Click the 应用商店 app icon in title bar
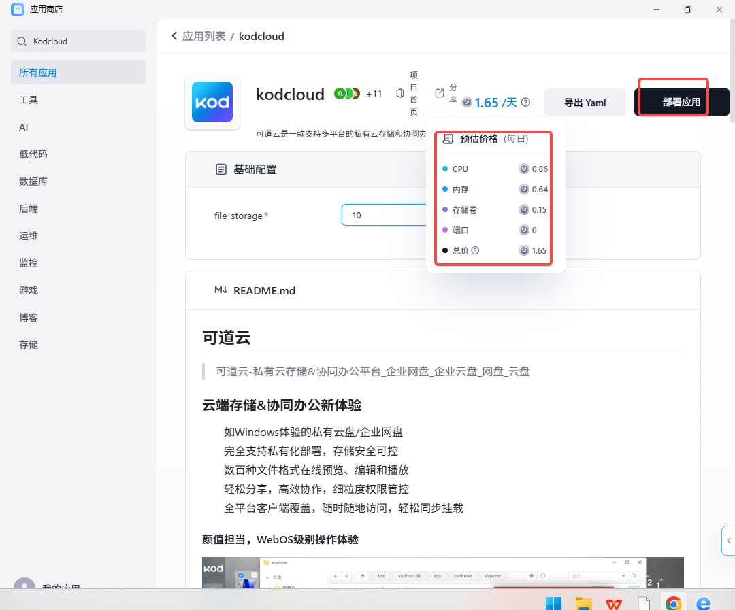The width and height of the screenshot is (735, 610). pyautogui.click(x=17, y=10)
